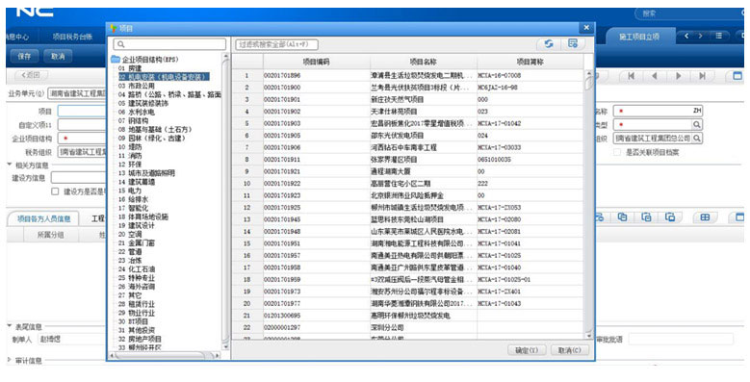750x382 pixels.
Task: Go to next record in main window
Action: point(678,76)
